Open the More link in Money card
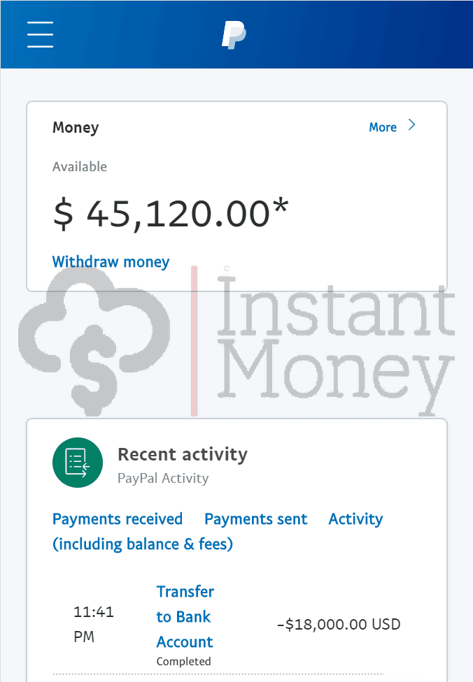473x682 pixels. [x=383, y=127]
